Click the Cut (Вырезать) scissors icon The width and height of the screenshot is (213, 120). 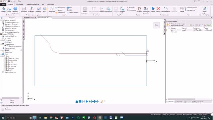tap(128, 8)
